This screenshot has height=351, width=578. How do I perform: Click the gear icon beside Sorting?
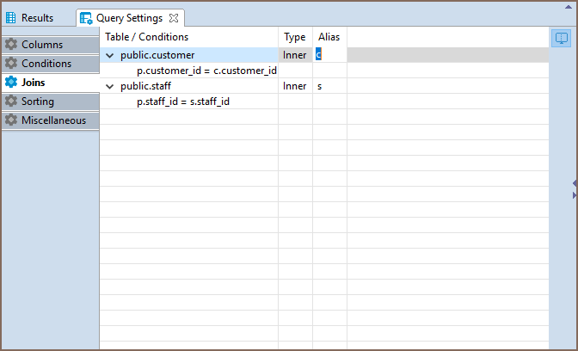[11, 102]
